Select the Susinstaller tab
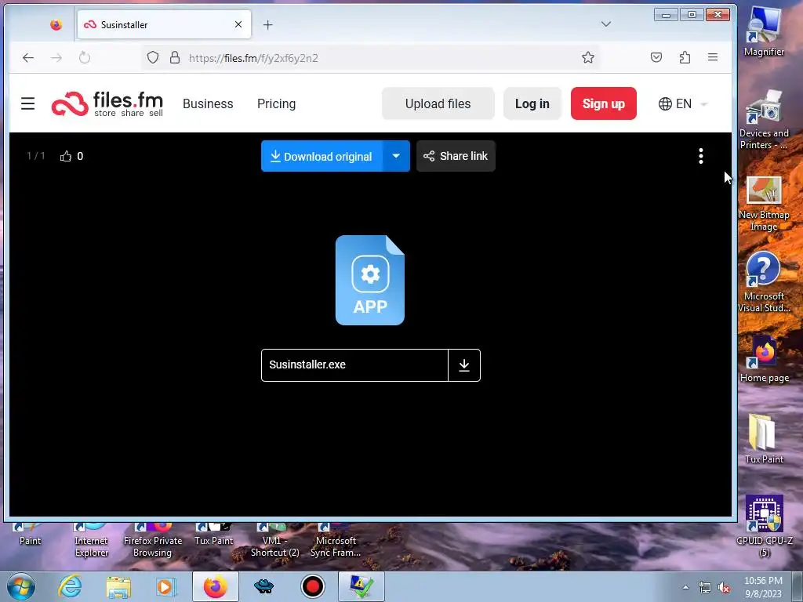803x602 pixels. 164,24
